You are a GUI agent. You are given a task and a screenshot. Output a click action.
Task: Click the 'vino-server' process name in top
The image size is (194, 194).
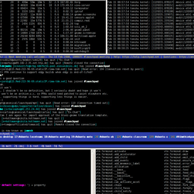tap(82, 5)
